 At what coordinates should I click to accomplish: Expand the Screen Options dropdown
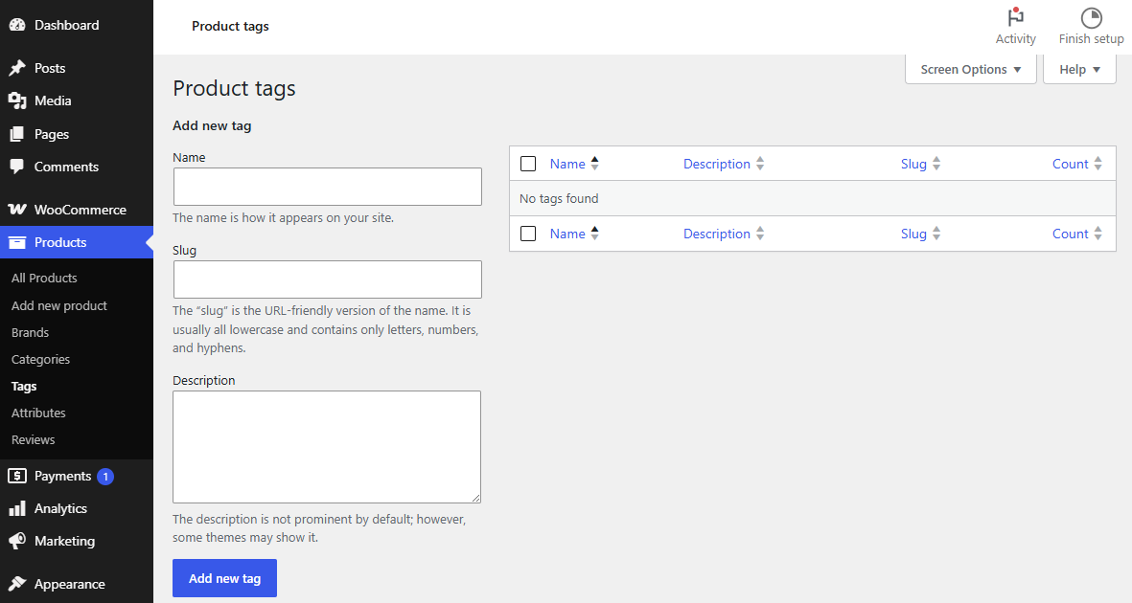point(970,69)
